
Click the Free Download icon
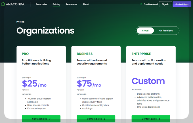[x=141, y=4]
